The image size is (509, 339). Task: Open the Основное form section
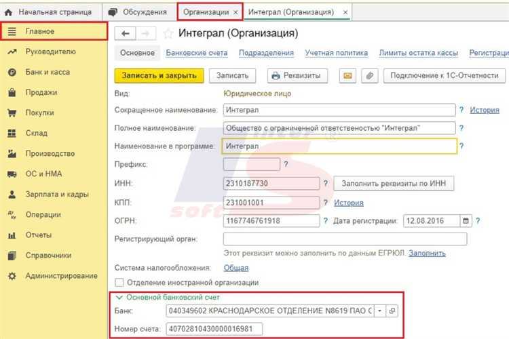click(137, 53)
